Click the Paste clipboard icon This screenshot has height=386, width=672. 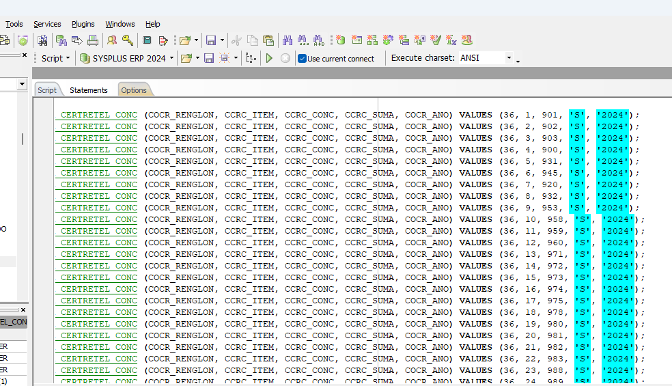[x=268, y=40]
